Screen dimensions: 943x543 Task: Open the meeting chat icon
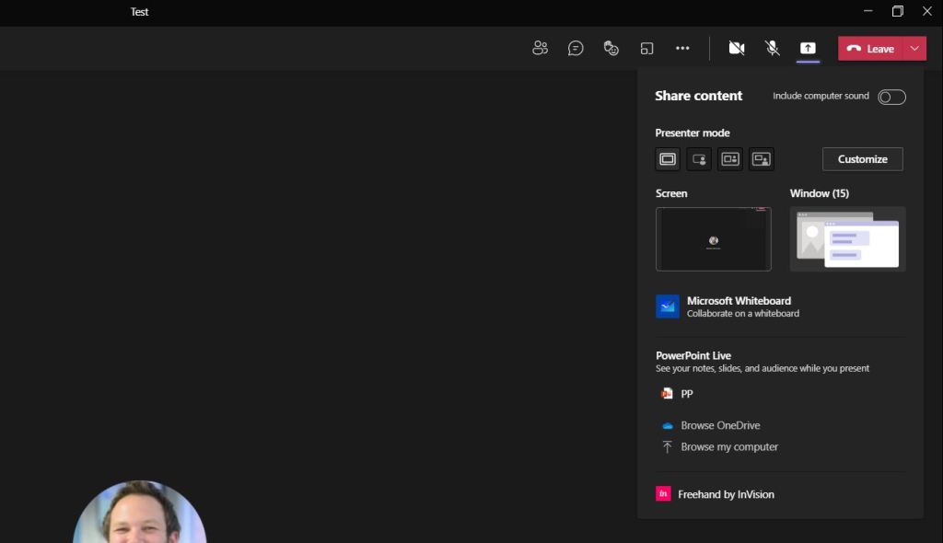576,49
